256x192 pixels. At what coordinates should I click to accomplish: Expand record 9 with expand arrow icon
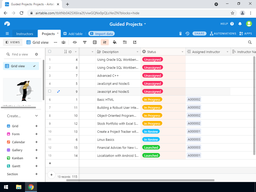tap(58, 91)
